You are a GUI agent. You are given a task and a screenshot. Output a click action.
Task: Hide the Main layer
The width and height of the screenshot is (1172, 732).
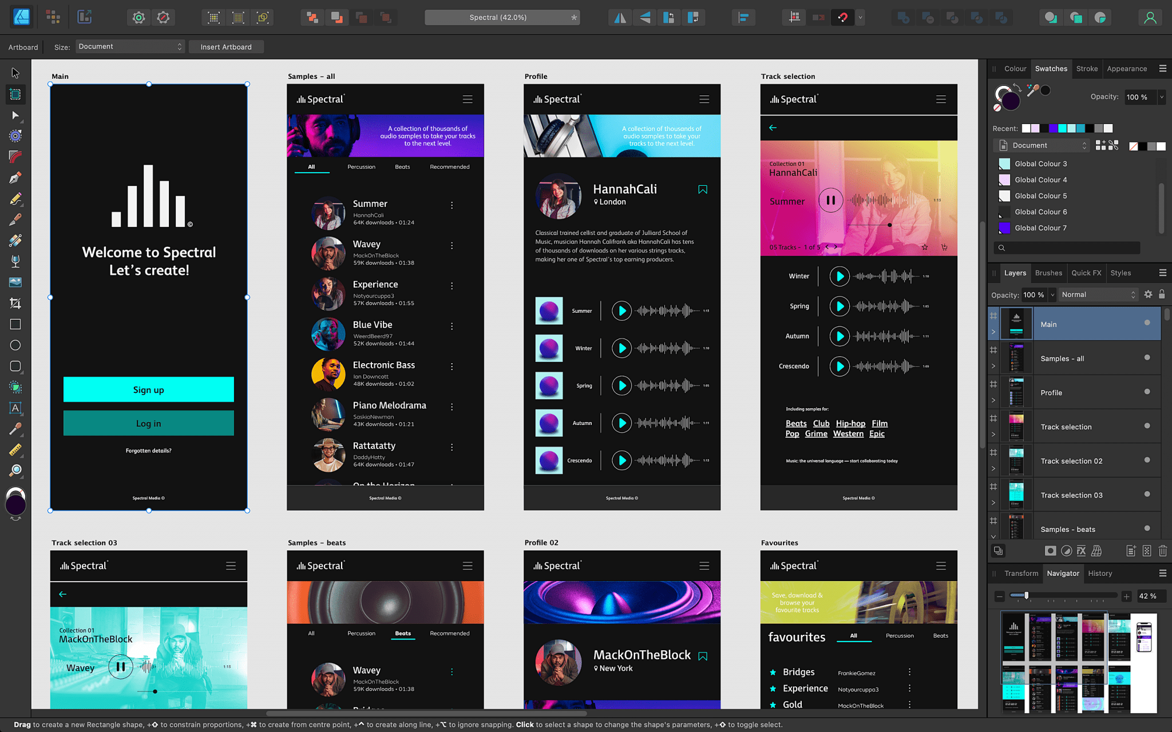click(1147, 323)
